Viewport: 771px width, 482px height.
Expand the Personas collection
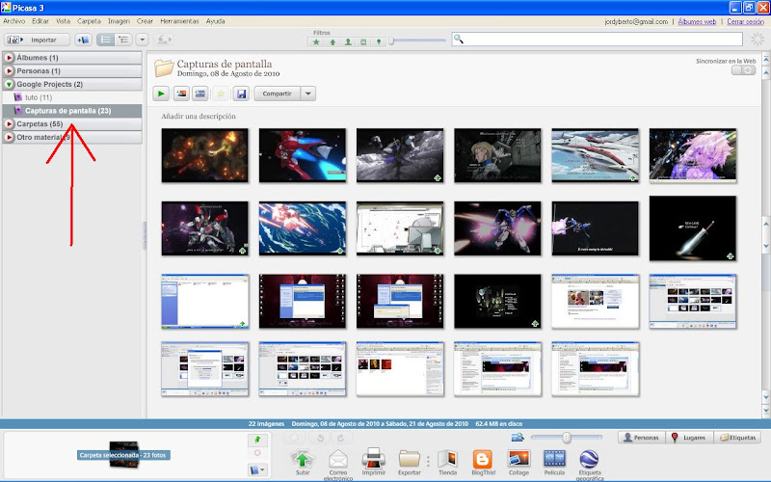tap(9, 70)
